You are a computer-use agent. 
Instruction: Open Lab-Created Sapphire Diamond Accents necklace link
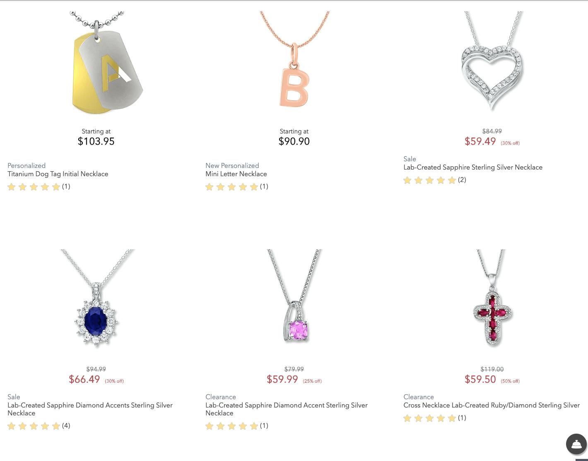click(x=90, y=409)
